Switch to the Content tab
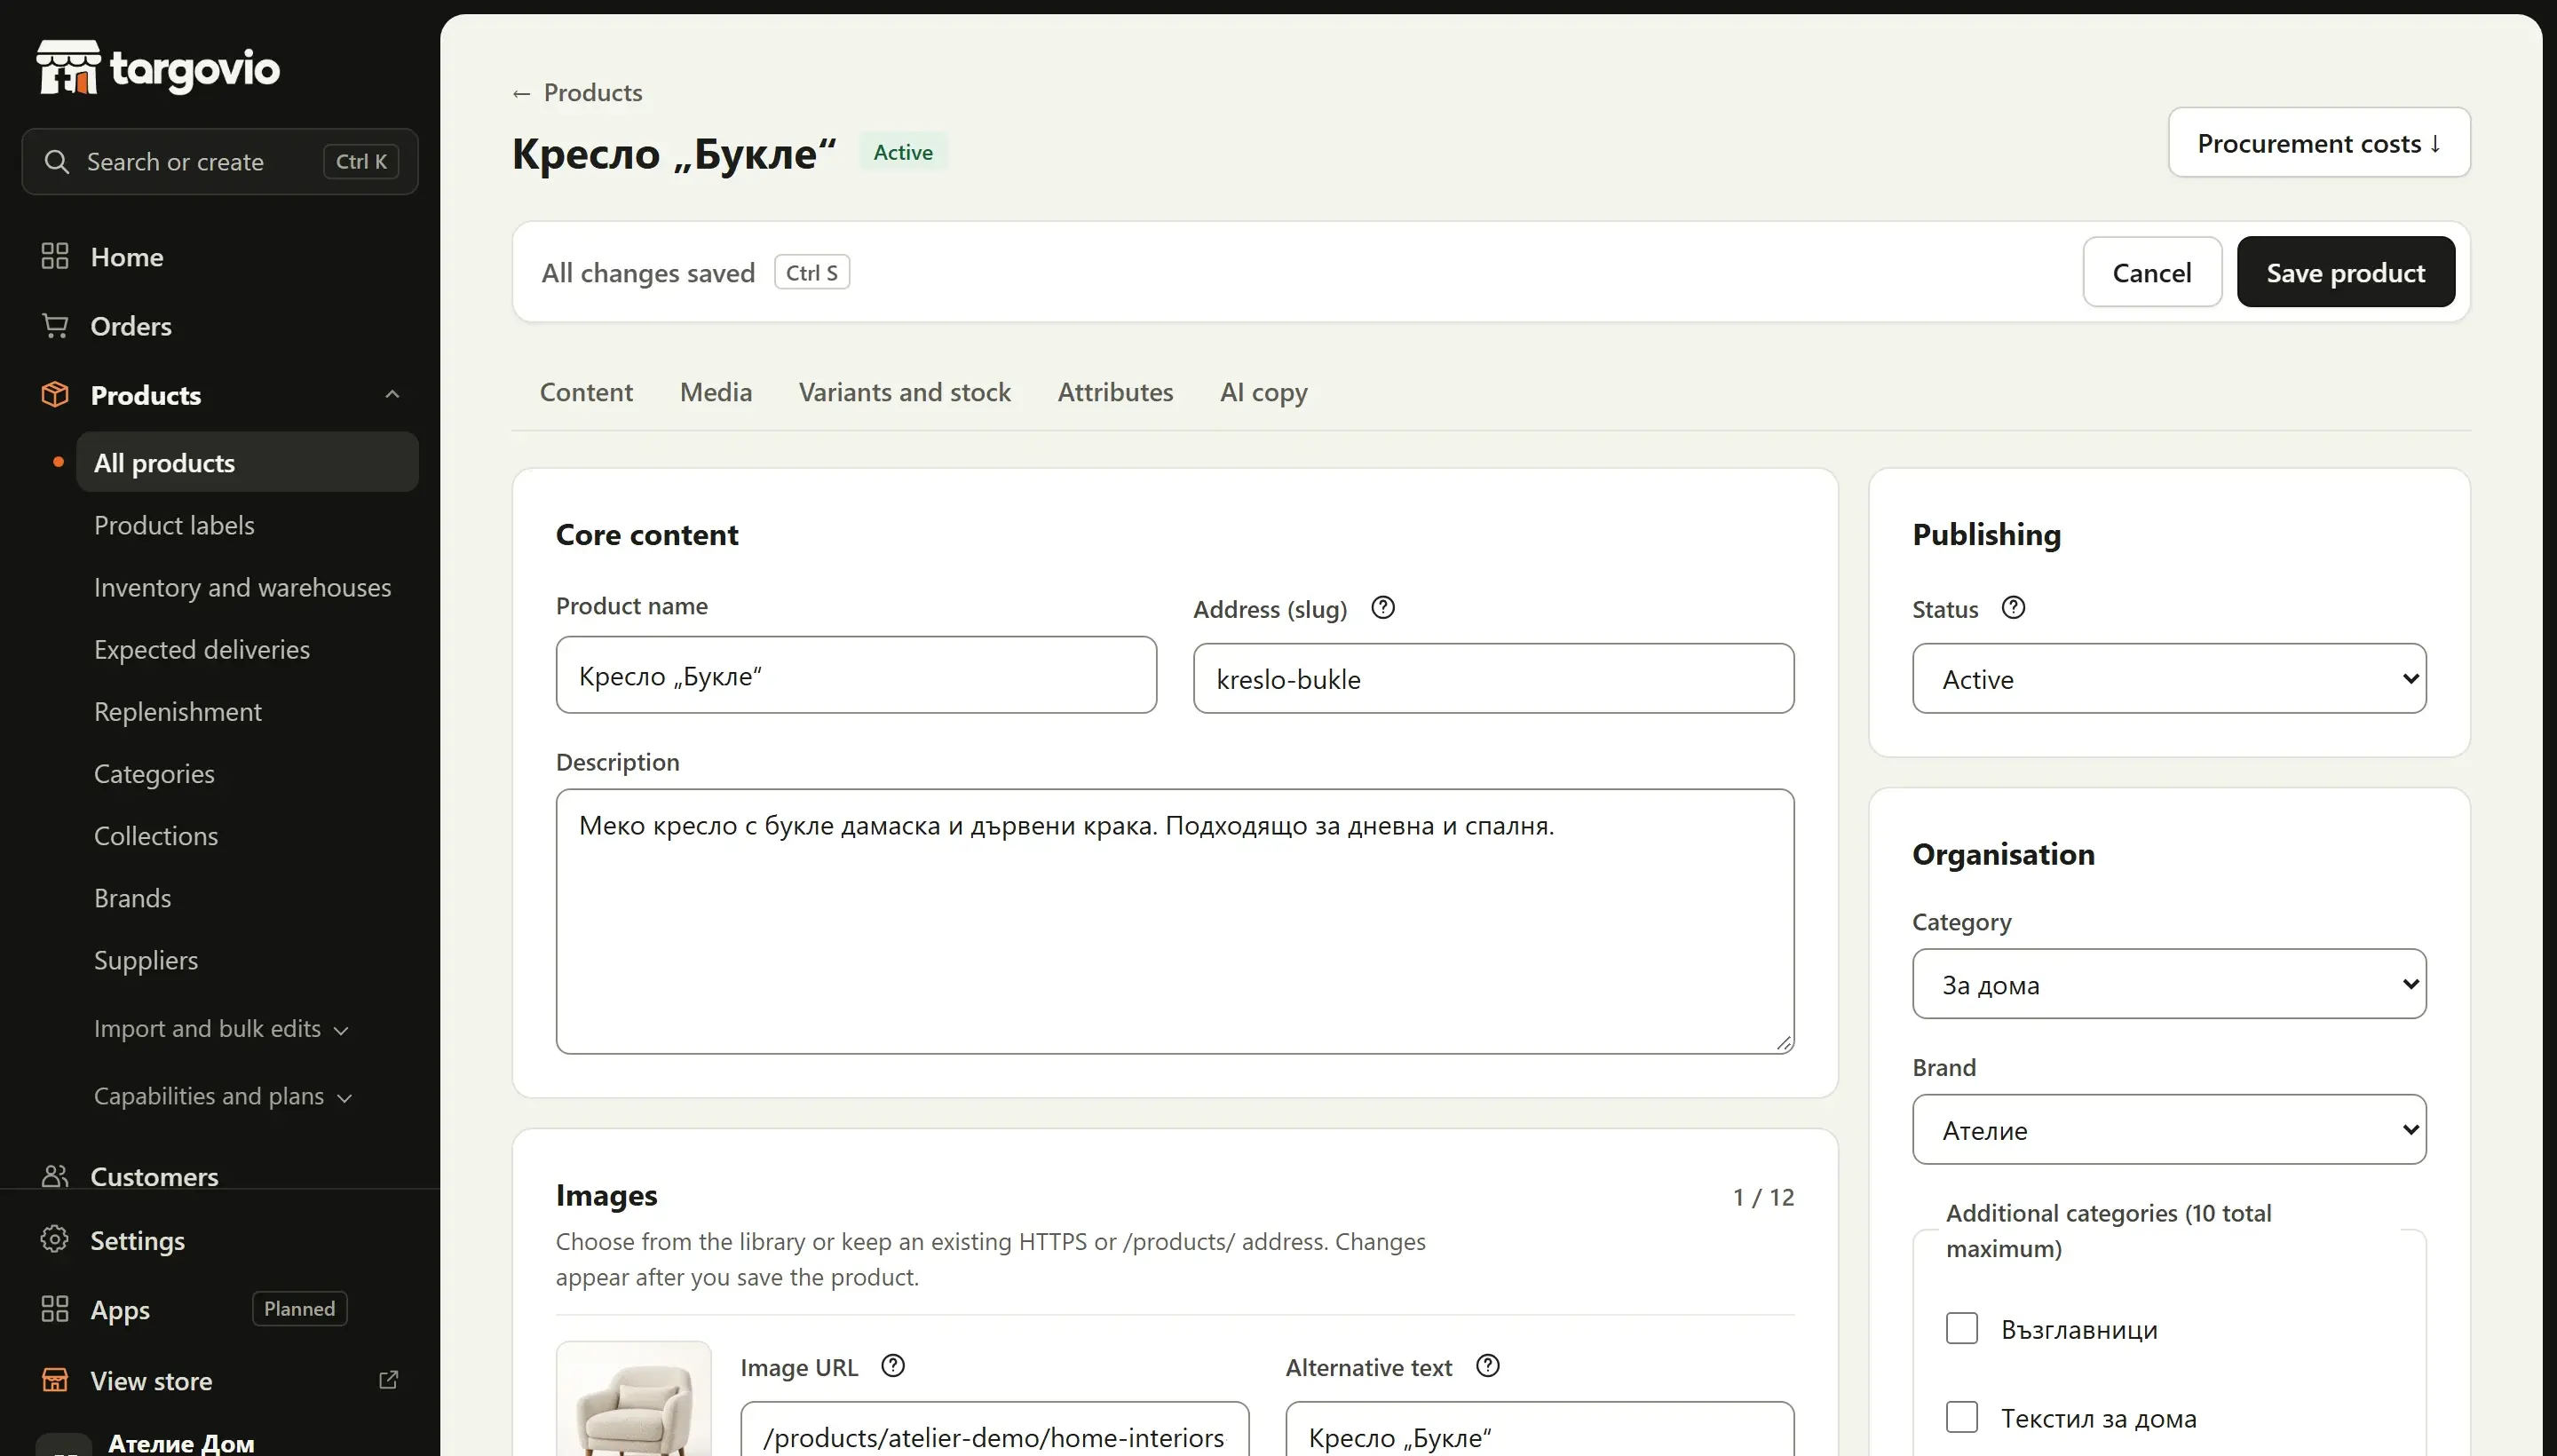 [x=586, y=391]
